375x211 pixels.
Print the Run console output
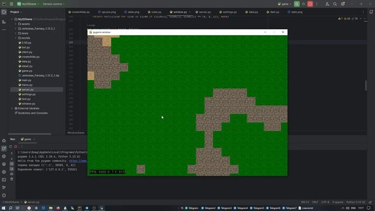pyautogui.click(x=12, y=174)
